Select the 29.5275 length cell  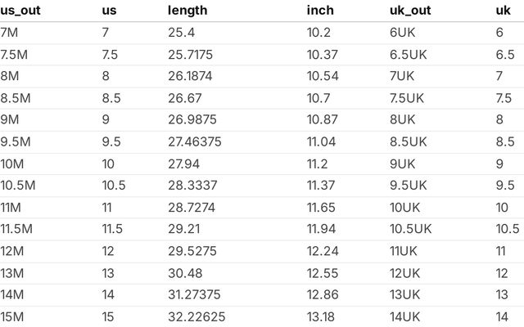click(192, 251)
